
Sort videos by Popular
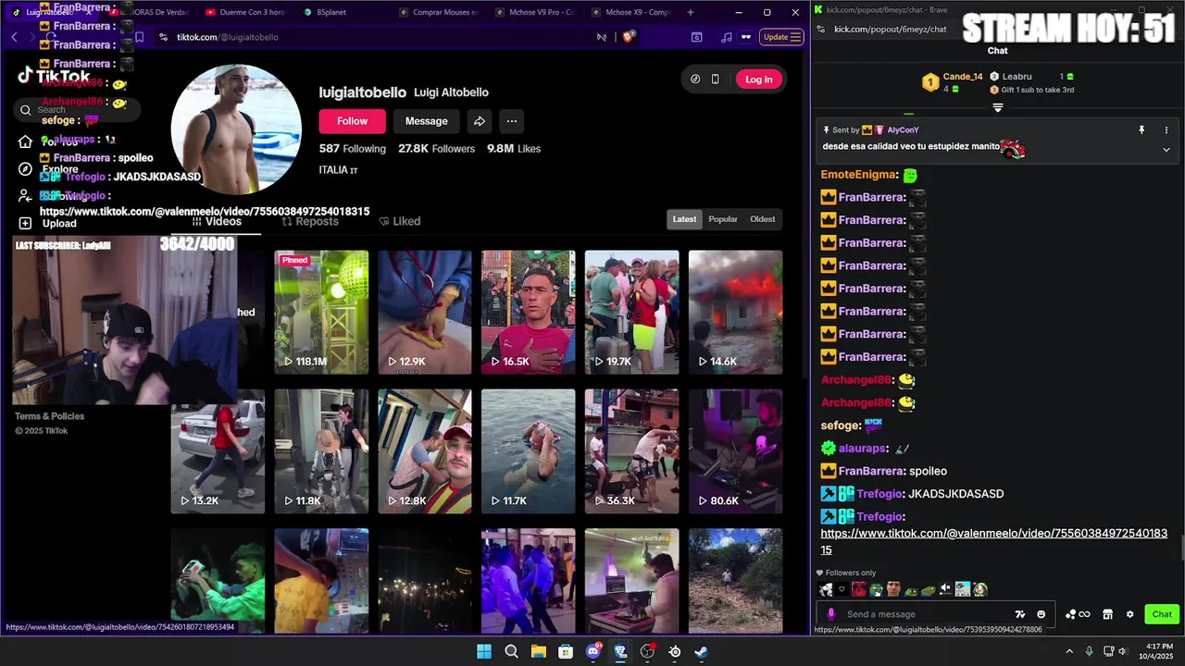tap(723, 219)
